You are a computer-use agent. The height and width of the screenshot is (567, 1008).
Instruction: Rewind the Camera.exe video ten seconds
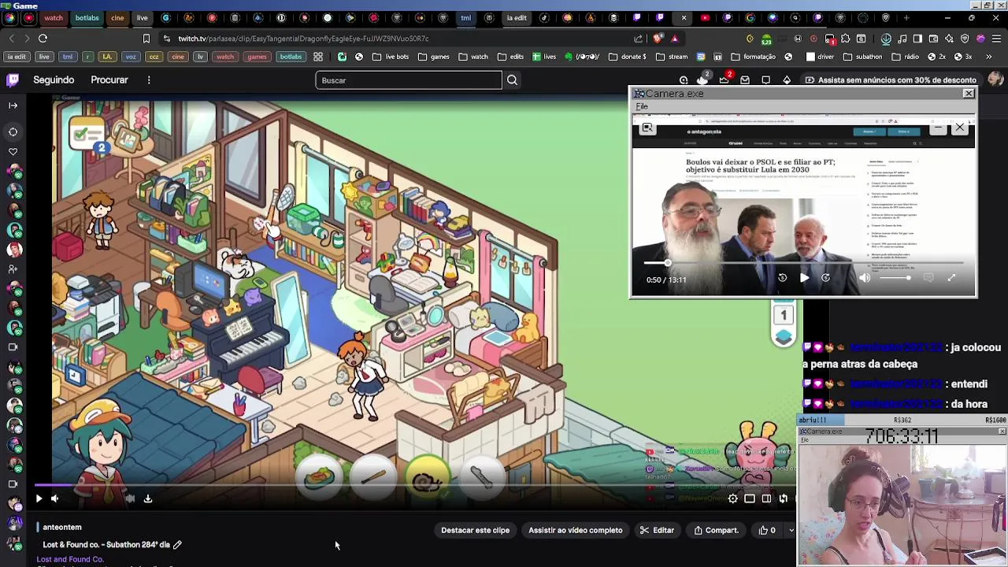coord(782,278)
